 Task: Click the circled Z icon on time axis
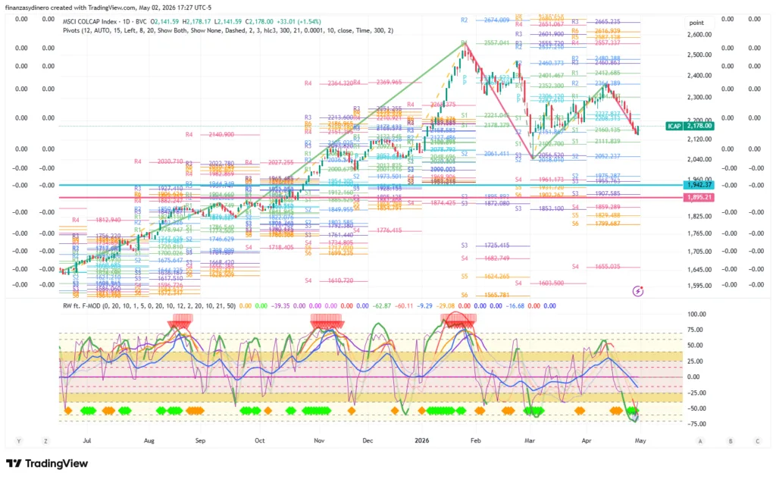[45, 441]
